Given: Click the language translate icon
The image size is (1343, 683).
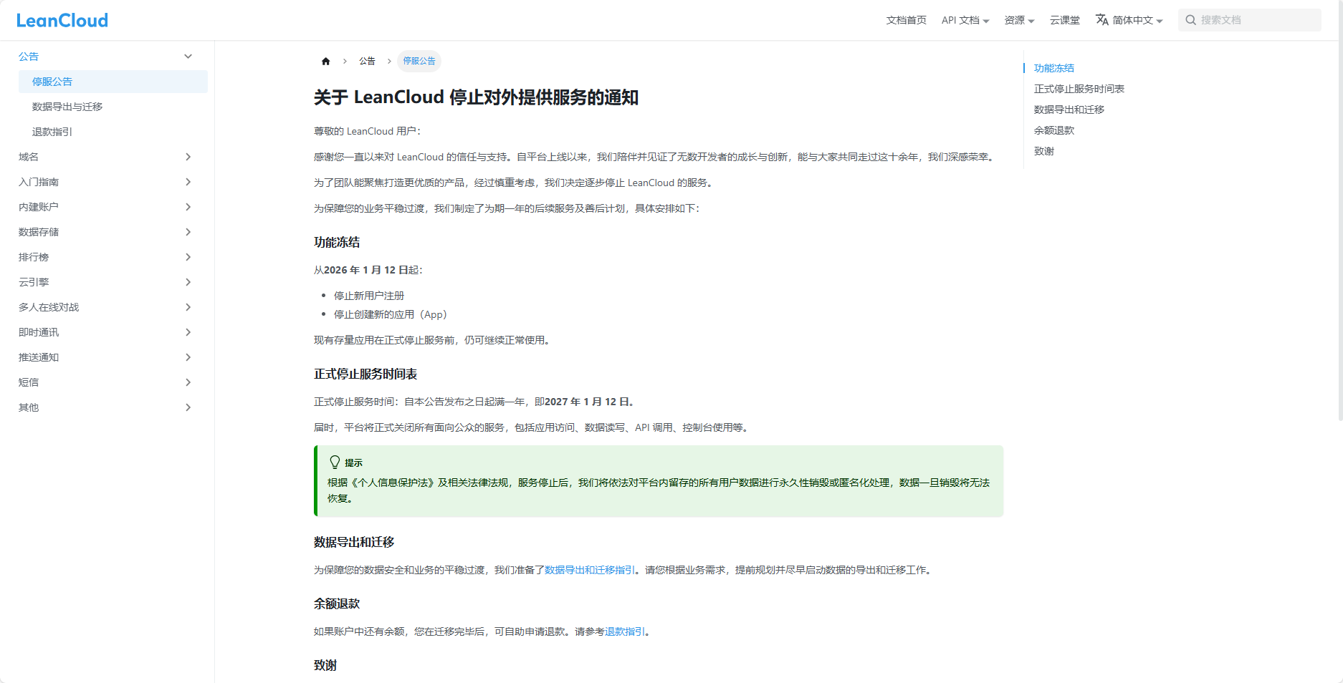Looking at the screenshot, I should (x=1101, y=20).
